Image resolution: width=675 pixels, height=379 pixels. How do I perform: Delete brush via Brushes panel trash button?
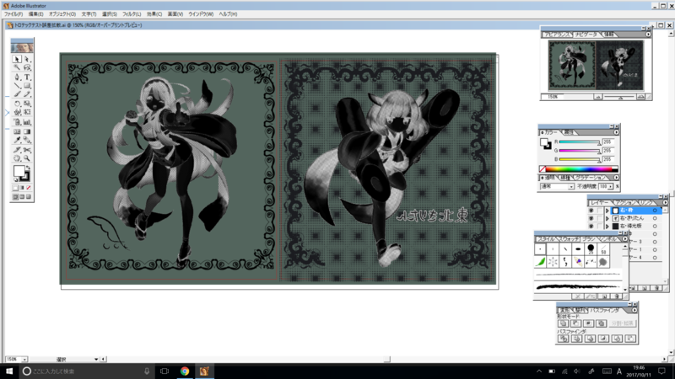(617, 296)
